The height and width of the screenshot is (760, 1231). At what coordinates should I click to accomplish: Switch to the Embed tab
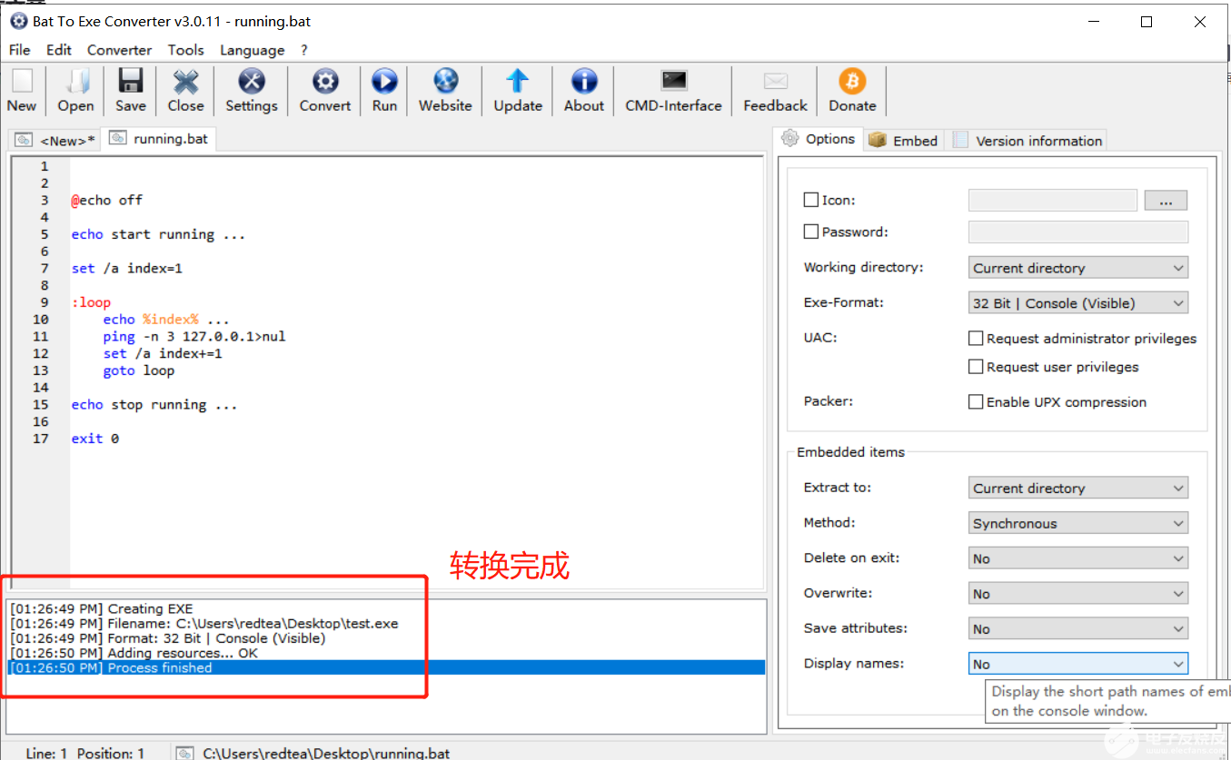click(903, 141)
